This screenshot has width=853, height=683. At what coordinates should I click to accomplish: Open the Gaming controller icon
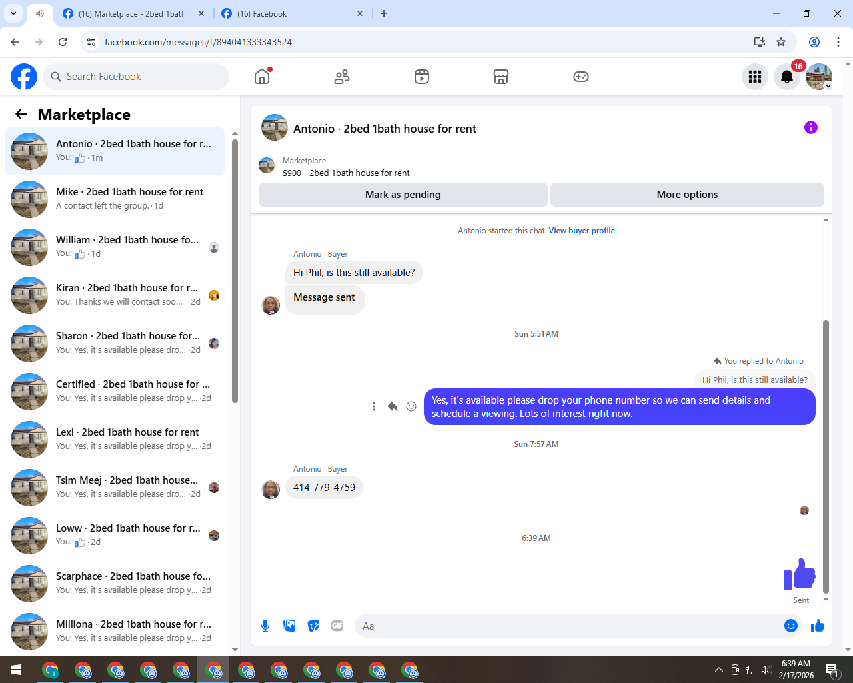(581, 77)
